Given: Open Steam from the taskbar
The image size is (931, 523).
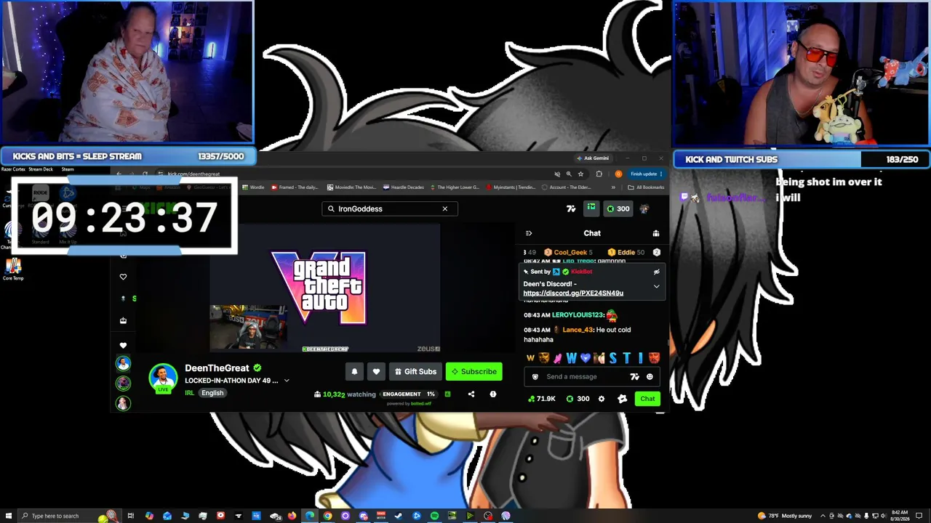Looking at the screenshot, I should pos(399,516).
